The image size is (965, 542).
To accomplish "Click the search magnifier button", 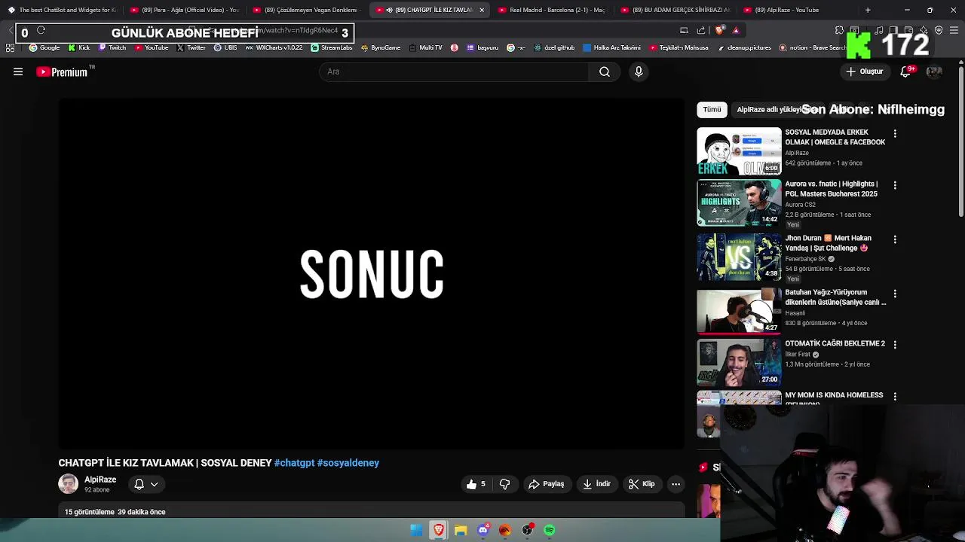I will click(605, 72).
